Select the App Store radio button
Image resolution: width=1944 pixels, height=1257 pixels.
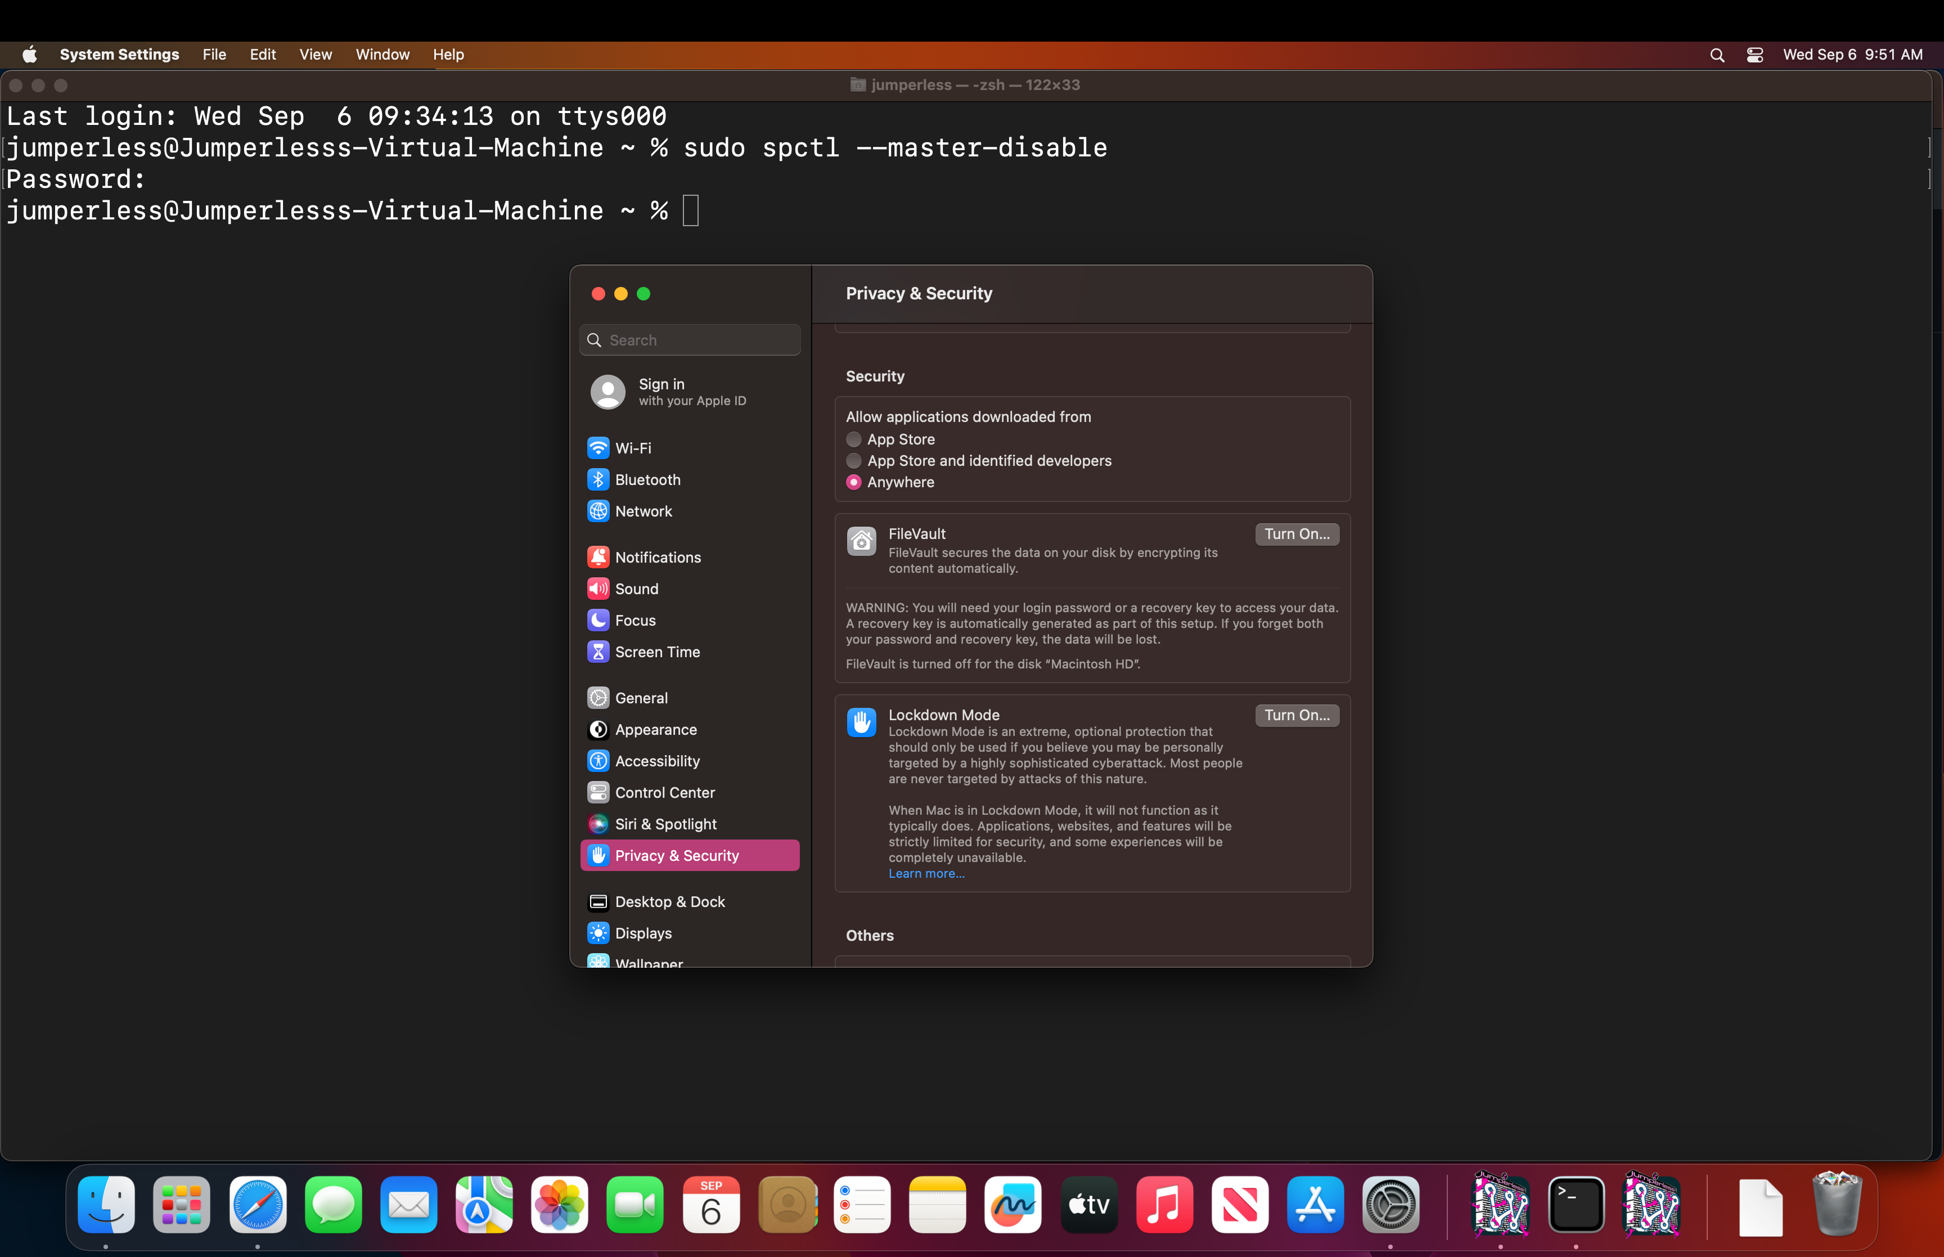coord(854,439)
